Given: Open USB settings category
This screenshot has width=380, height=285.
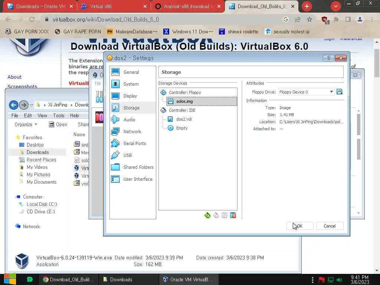Looking at the screenshot, I should pos(132,155).
